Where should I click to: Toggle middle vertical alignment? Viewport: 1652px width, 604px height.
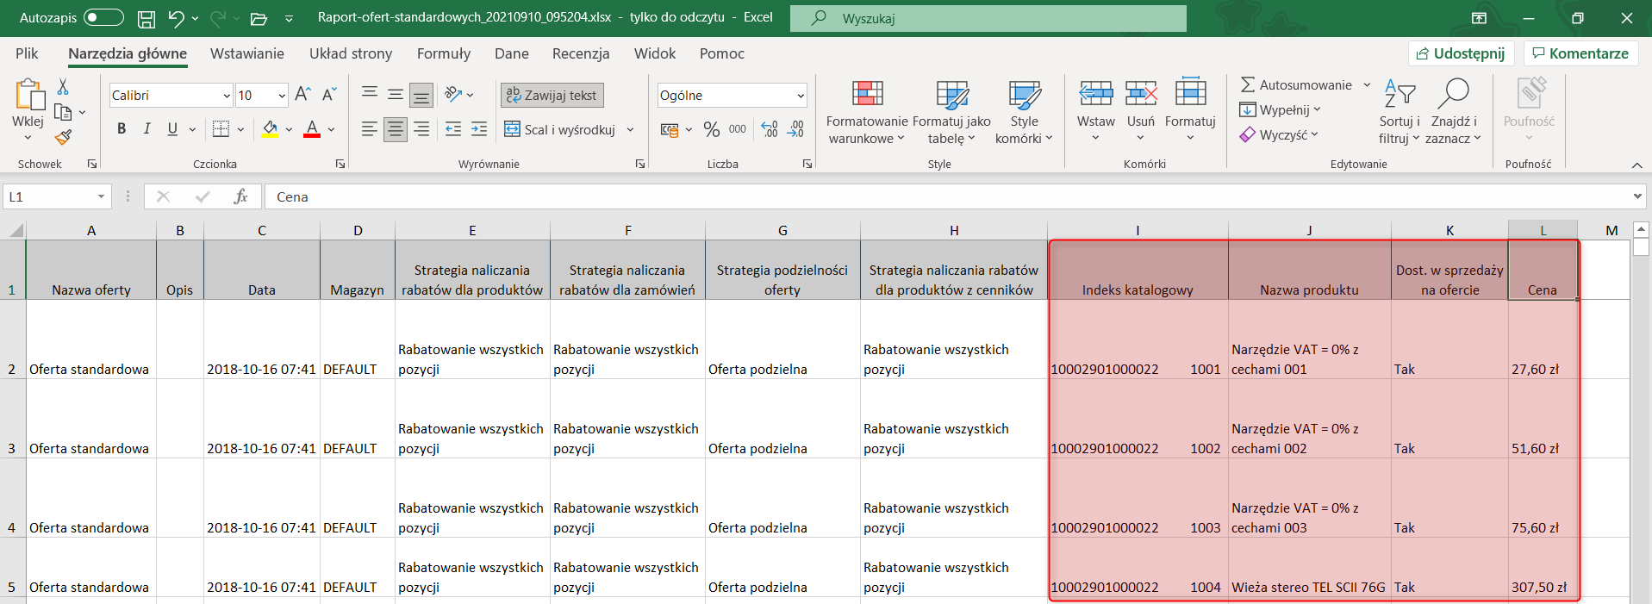coord(396,94)
